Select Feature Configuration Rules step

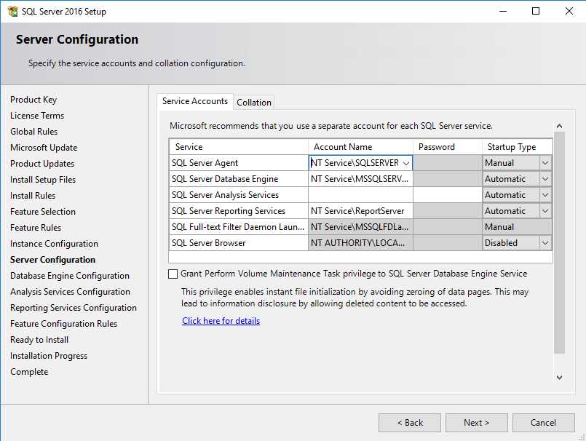(63, 324)
